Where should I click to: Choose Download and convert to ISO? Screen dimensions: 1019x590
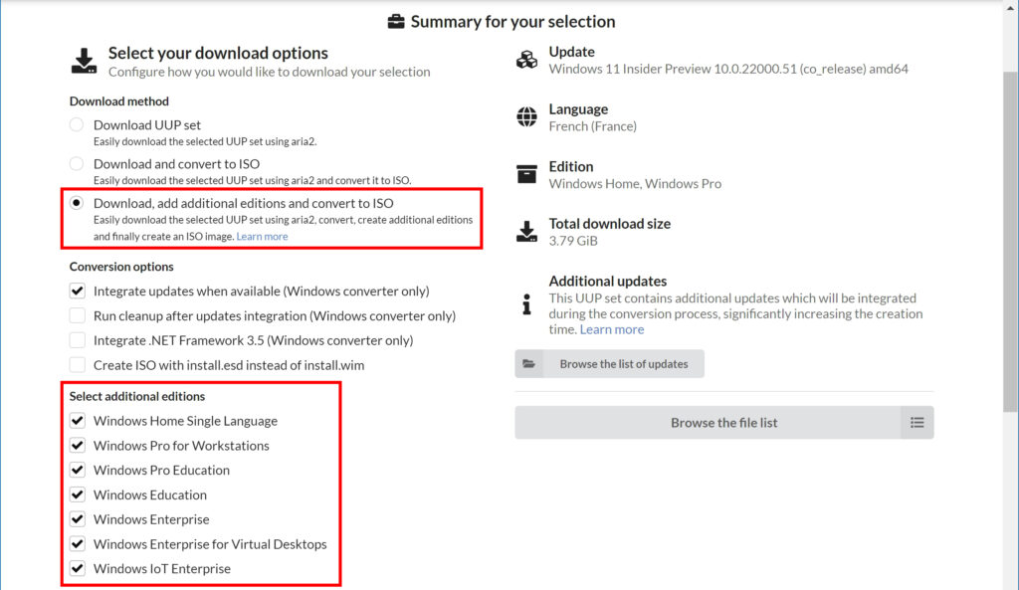[x=77, y=164]
